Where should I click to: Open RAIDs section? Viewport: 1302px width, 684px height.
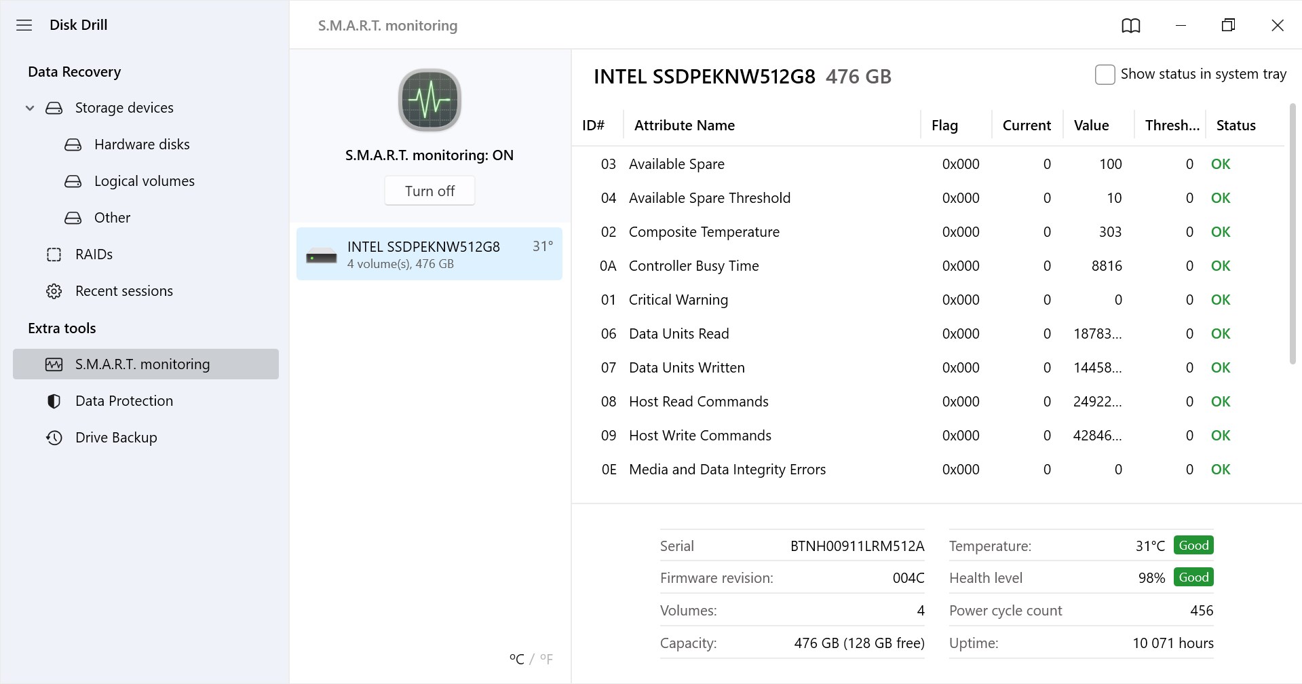(x=147, y=254)
